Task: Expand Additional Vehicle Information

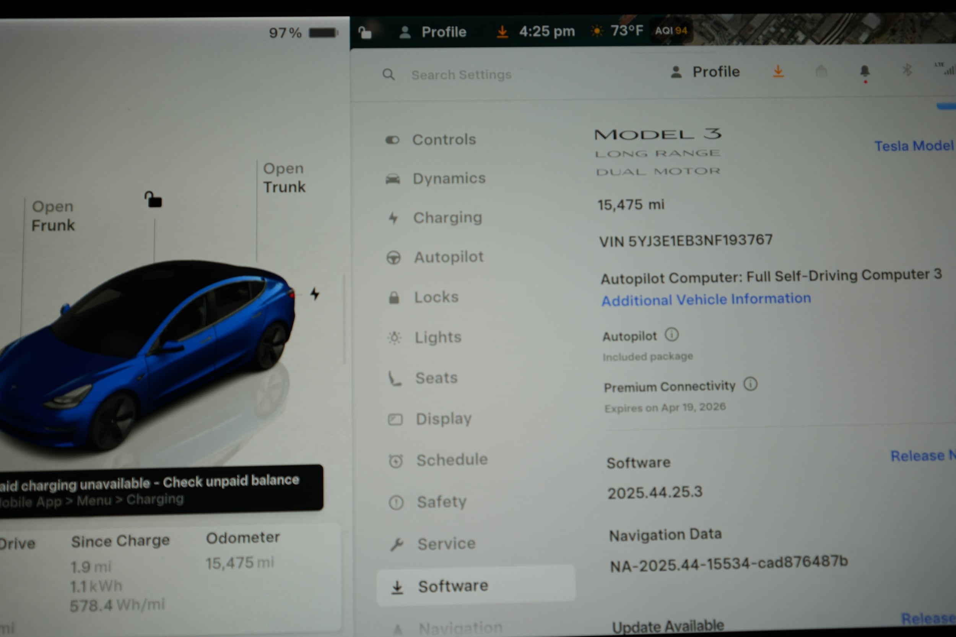Action: tap(706, 300)
